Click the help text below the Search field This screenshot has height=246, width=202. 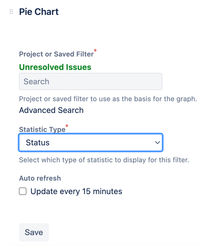tap(108, 99)
